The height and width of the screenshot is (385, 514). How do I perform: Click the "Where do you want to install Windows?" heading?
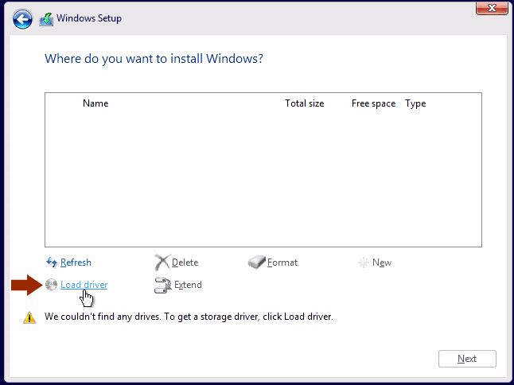[154, 59]
